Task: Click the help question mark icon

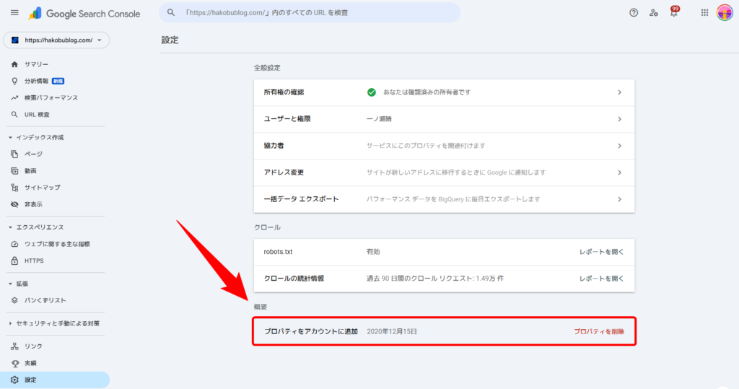Action: click(634, 13)
